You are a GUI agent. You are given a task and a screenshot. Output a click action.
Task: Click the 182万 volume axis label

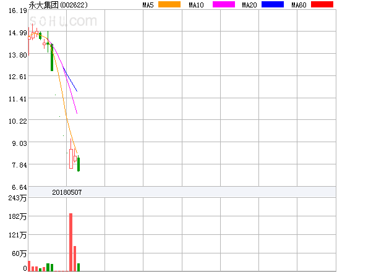[17, 216]
